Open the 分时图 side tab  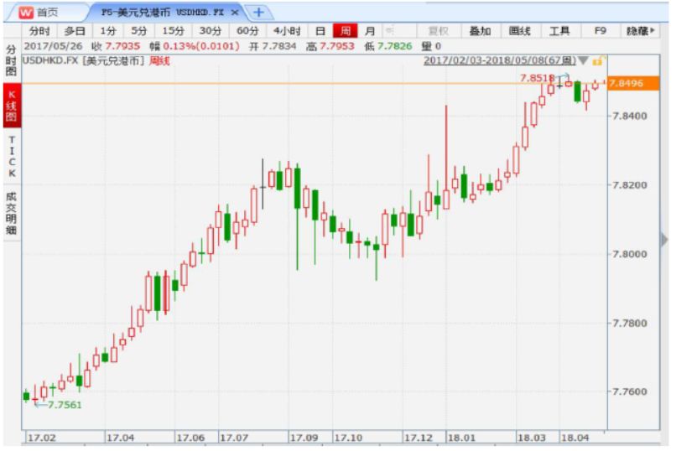coord(12,60)
